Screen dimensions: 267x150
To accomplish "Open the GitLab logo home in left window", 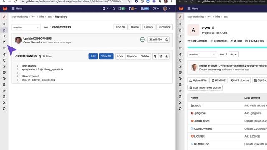I will point(5,8).
